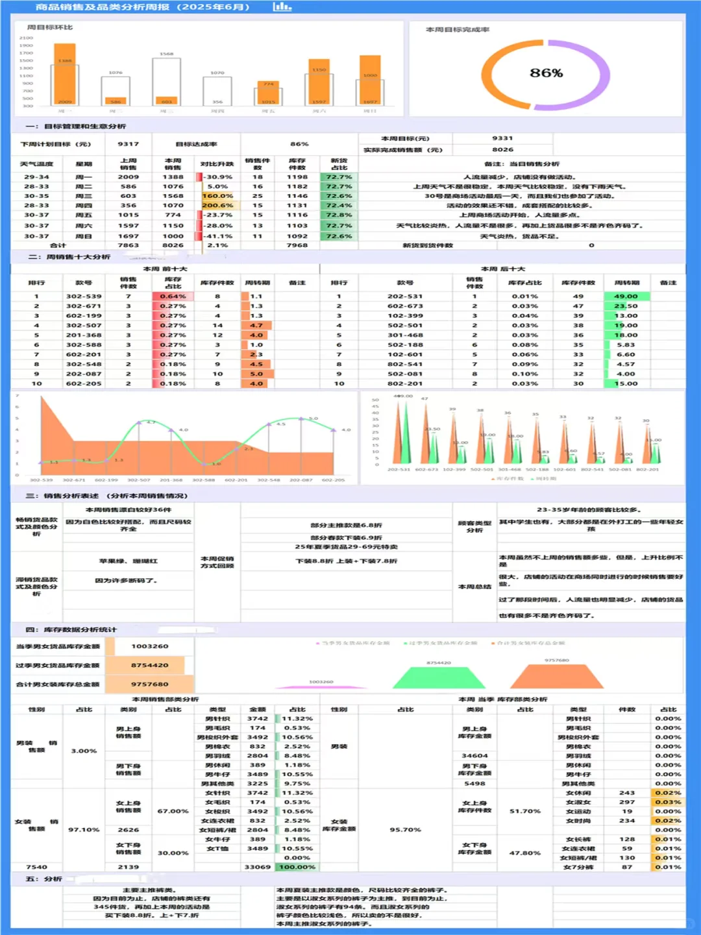Image resolution: width=701 pixels, height=935 pixels.
Task: Select the 本周 后十大 table heading
Action: [503, 269]
